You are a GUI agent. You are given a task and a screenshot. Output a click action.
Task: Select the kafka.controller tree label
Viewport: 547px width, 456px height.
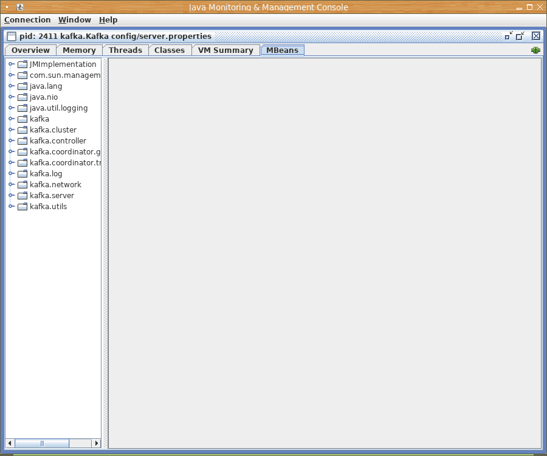[58, 140]
